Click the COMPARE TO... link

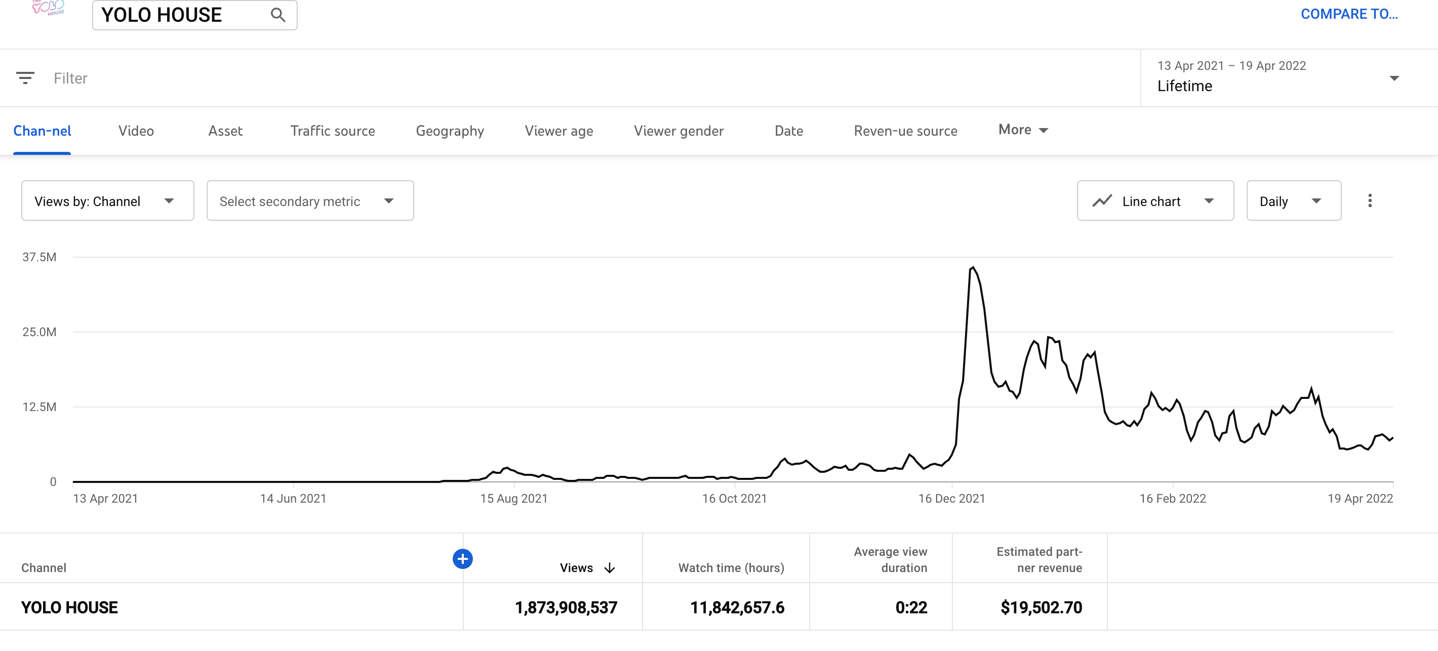tap(1349, 14)
